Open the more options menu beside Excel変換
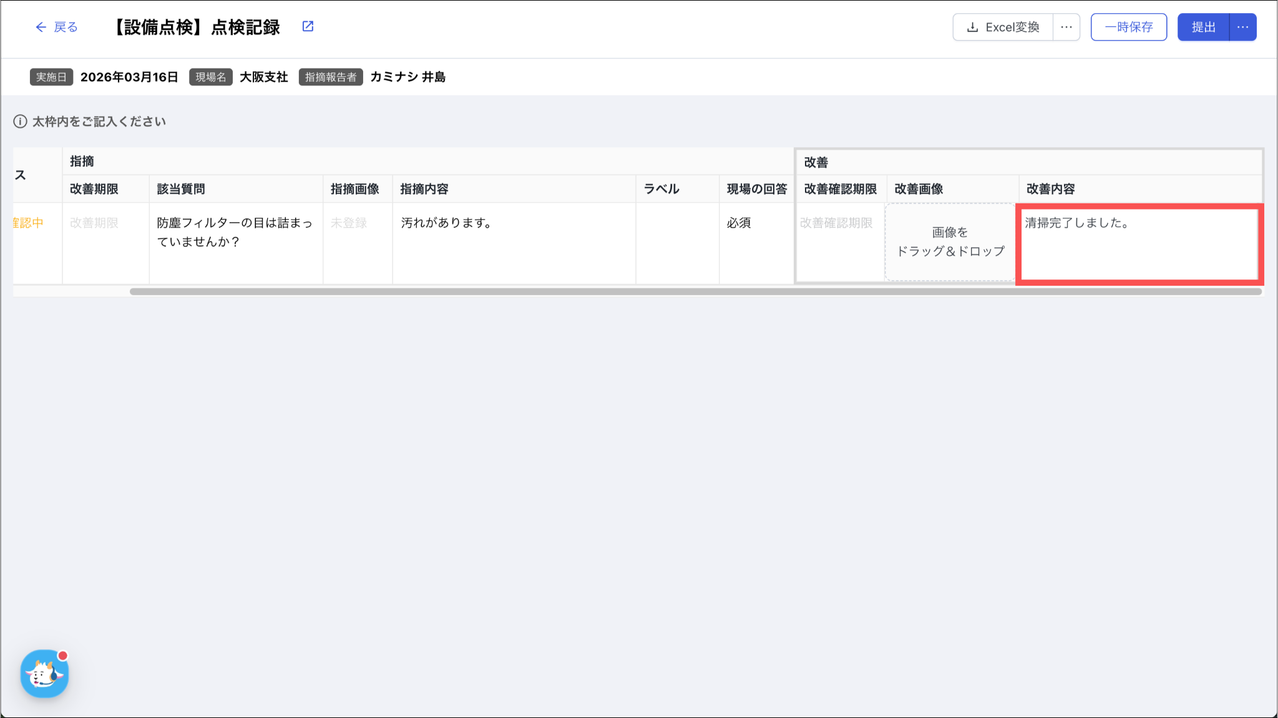This screenshot has height=718, width=1278. (1066, 27)
